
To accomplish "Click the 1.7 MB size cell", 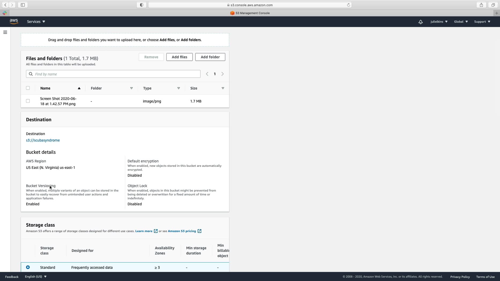I will click(x=196, y=101).
